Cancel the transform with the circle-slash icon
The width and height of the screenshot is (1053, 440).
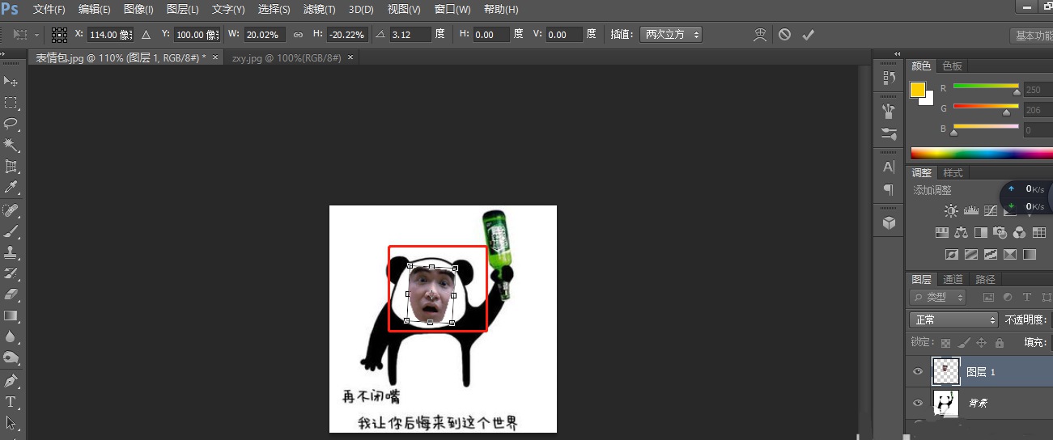click(x=784, y=35)
